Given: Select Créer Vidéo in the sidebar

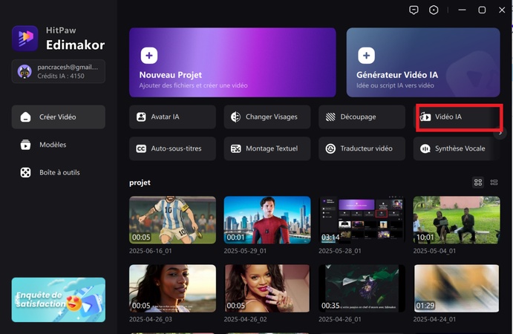Looking at the screenshot, I should pos(59,117).
